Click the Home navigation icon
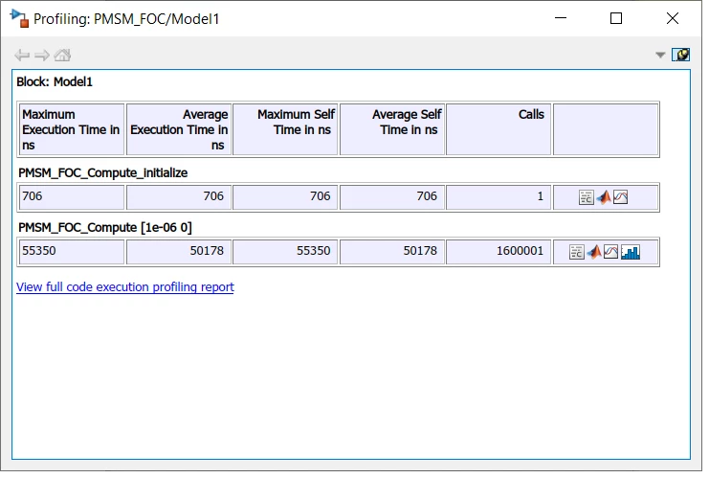The width and height of the screenshot is (709, 478). 62,56
